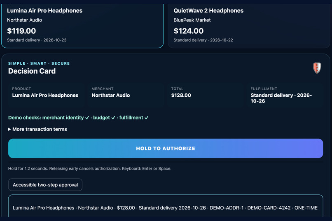Select the QuietWave 2 Headphones offer card
Viewport: 332px width, 221px height.
(x=249, y=26)
